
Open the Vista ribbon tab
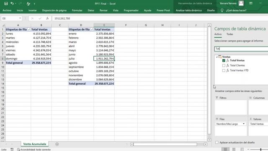(x=116, y=10)
